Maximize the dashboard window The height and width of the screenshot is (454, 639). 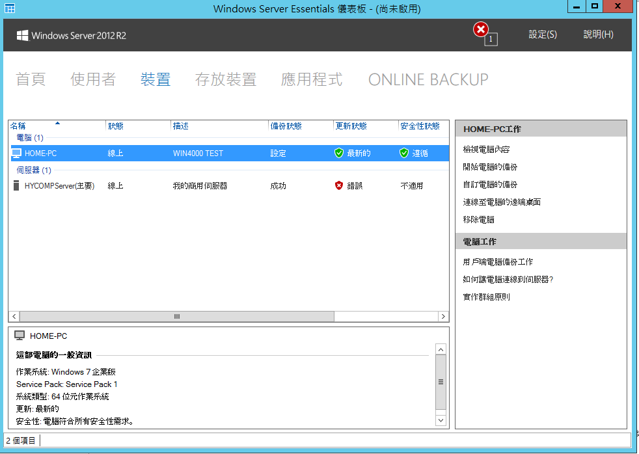(595, 6)
